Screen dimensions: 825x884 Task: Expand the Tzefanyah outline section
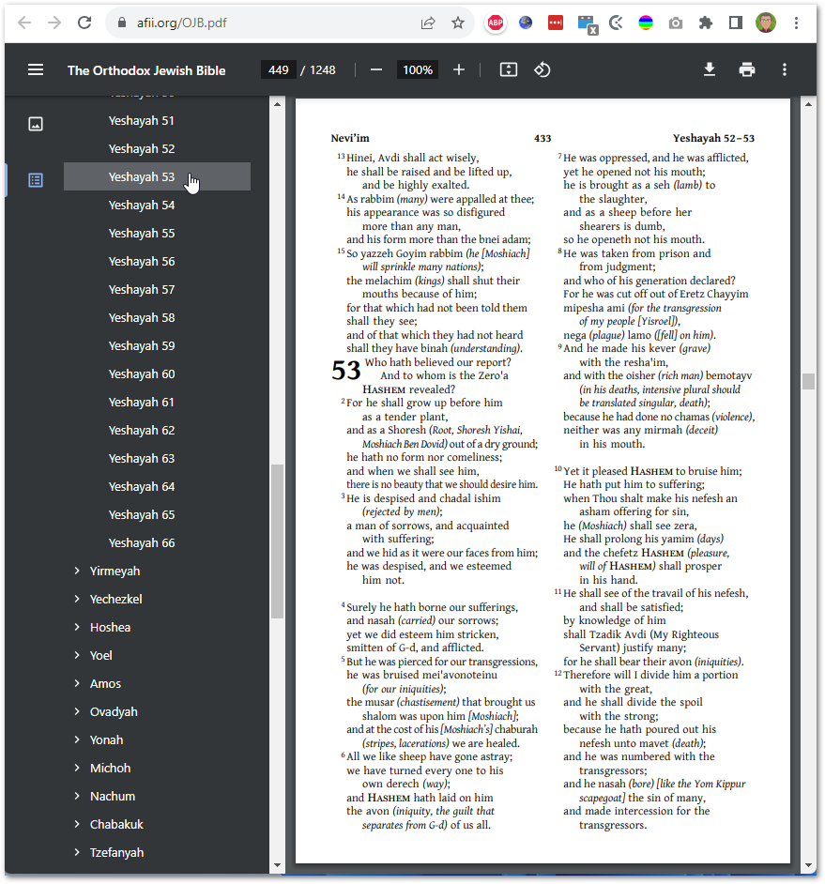click(x=77, y=852)
